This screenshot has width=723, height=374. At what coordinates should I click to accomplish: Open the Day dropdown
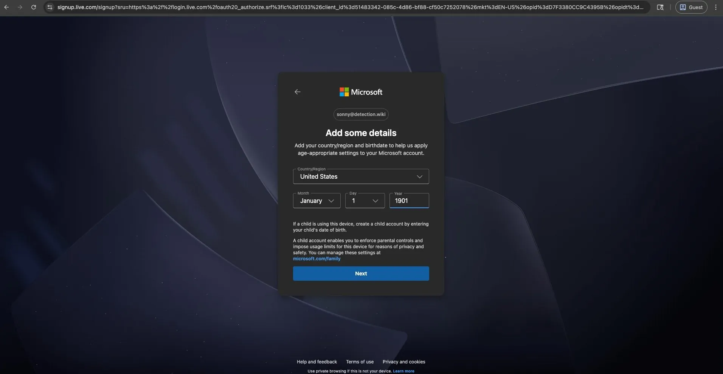pyautogui.click(x=365, y=201)
